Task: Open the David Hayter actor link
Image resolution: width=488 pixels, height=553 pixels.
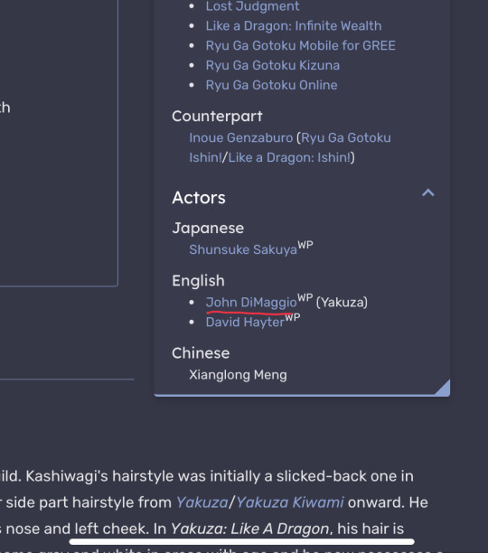Action: pos(245,322)
